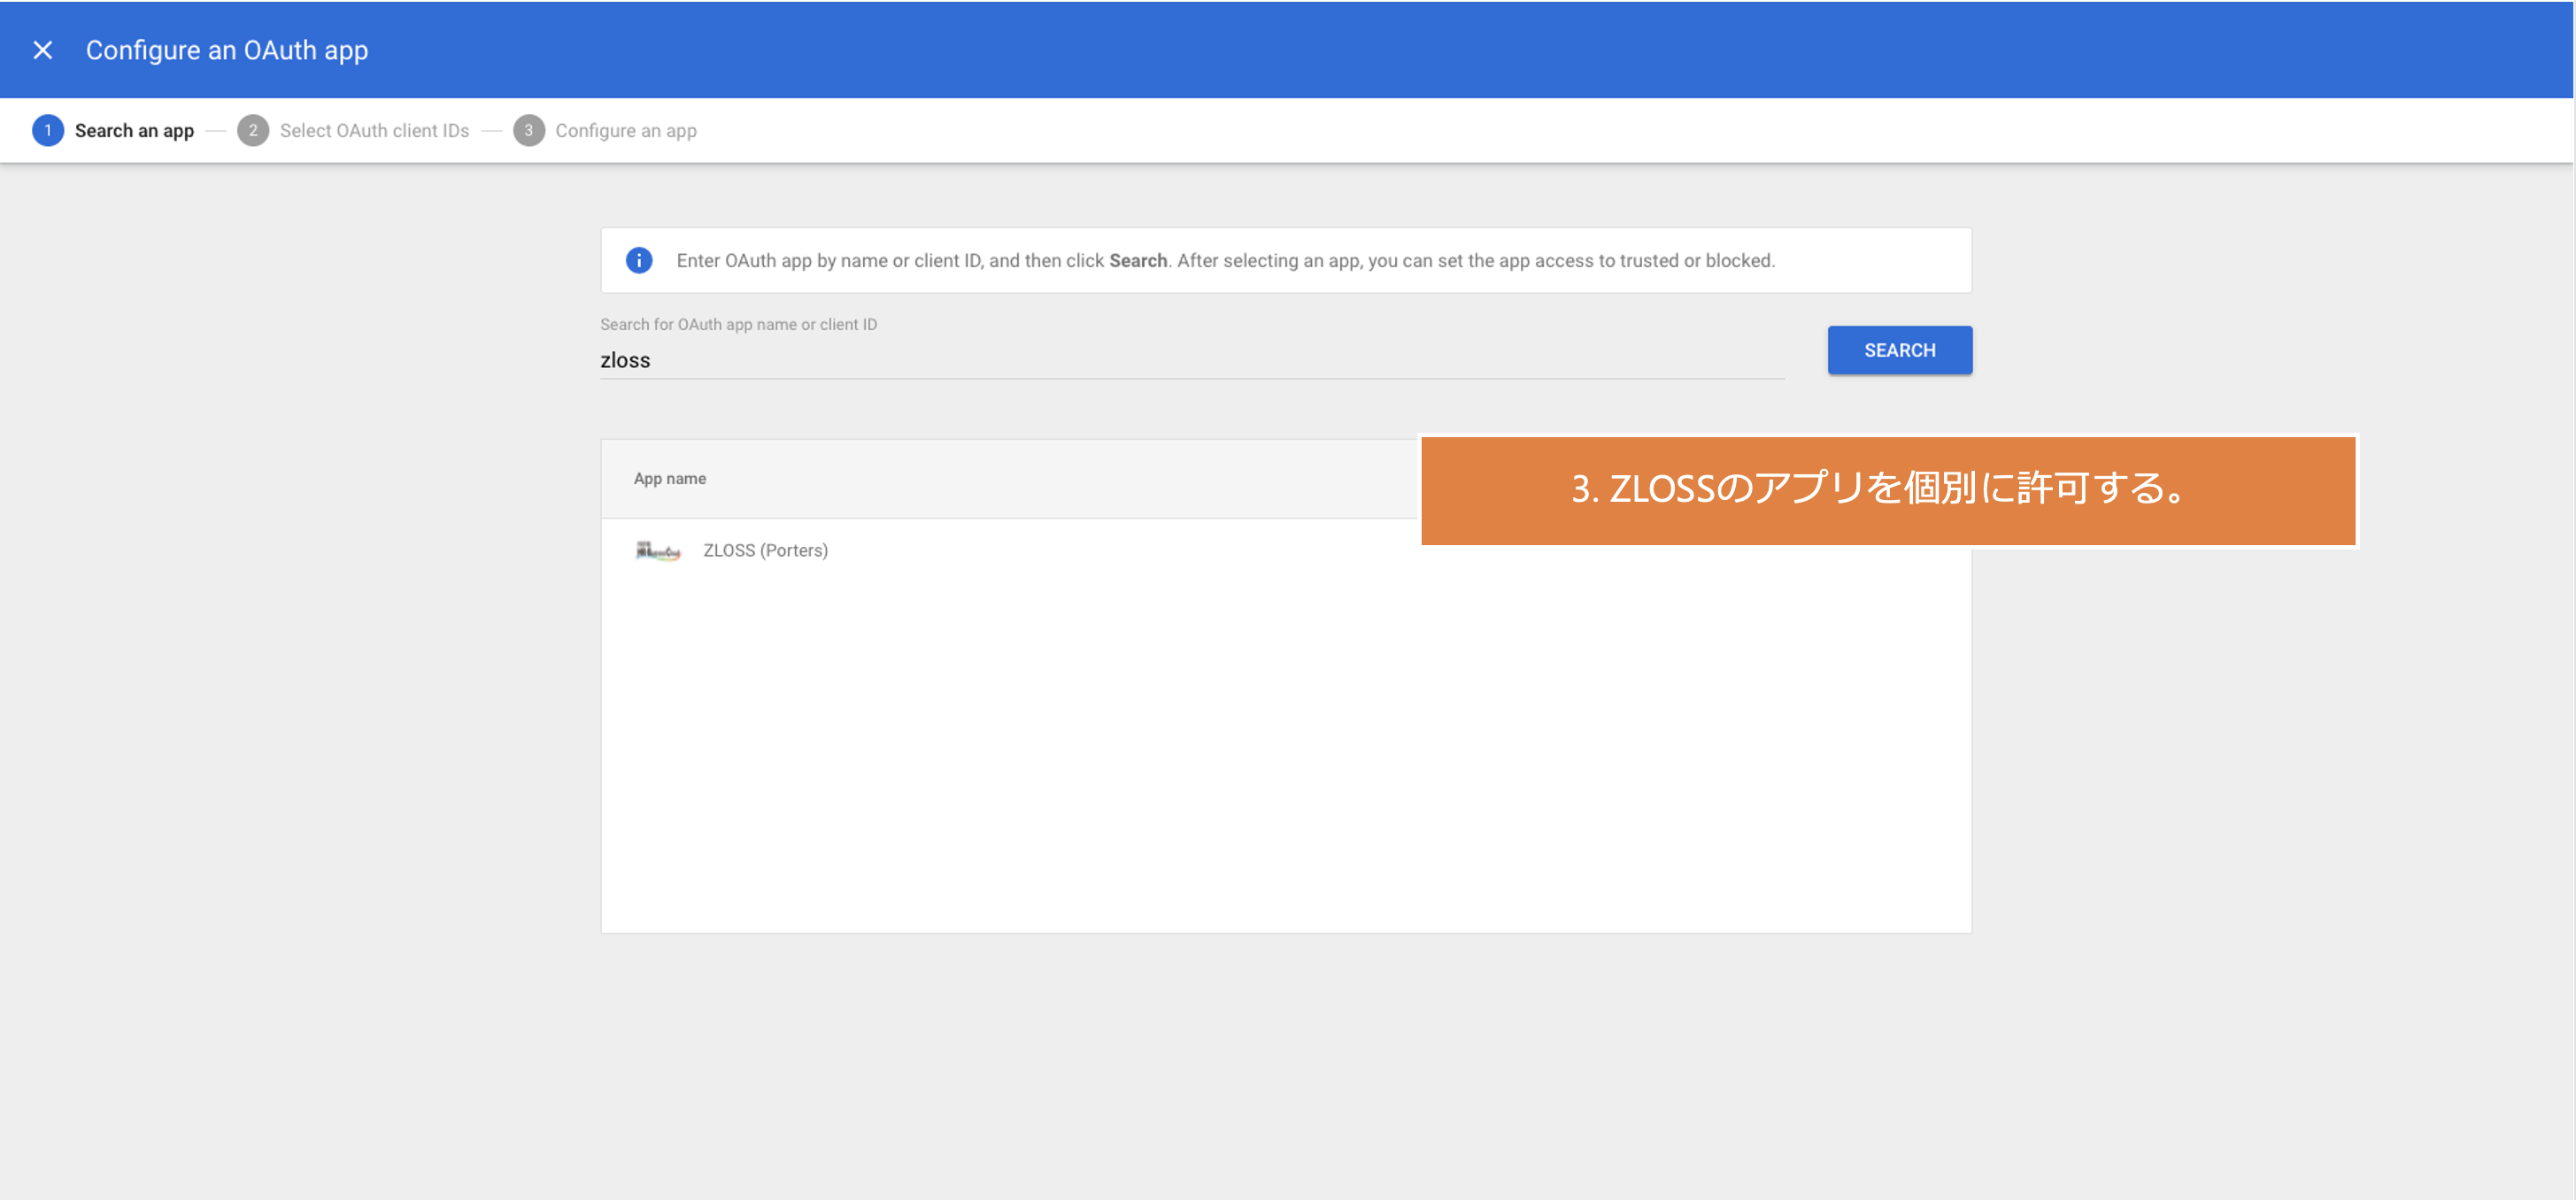
Task: Click the Search for OAuth app name label
Action: 738,325
